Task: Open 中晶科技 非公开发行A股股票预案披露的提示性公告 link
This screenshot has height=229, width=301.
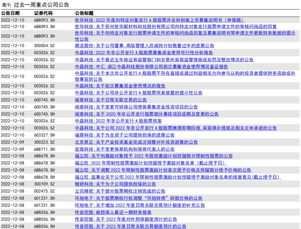Action: 139,93
